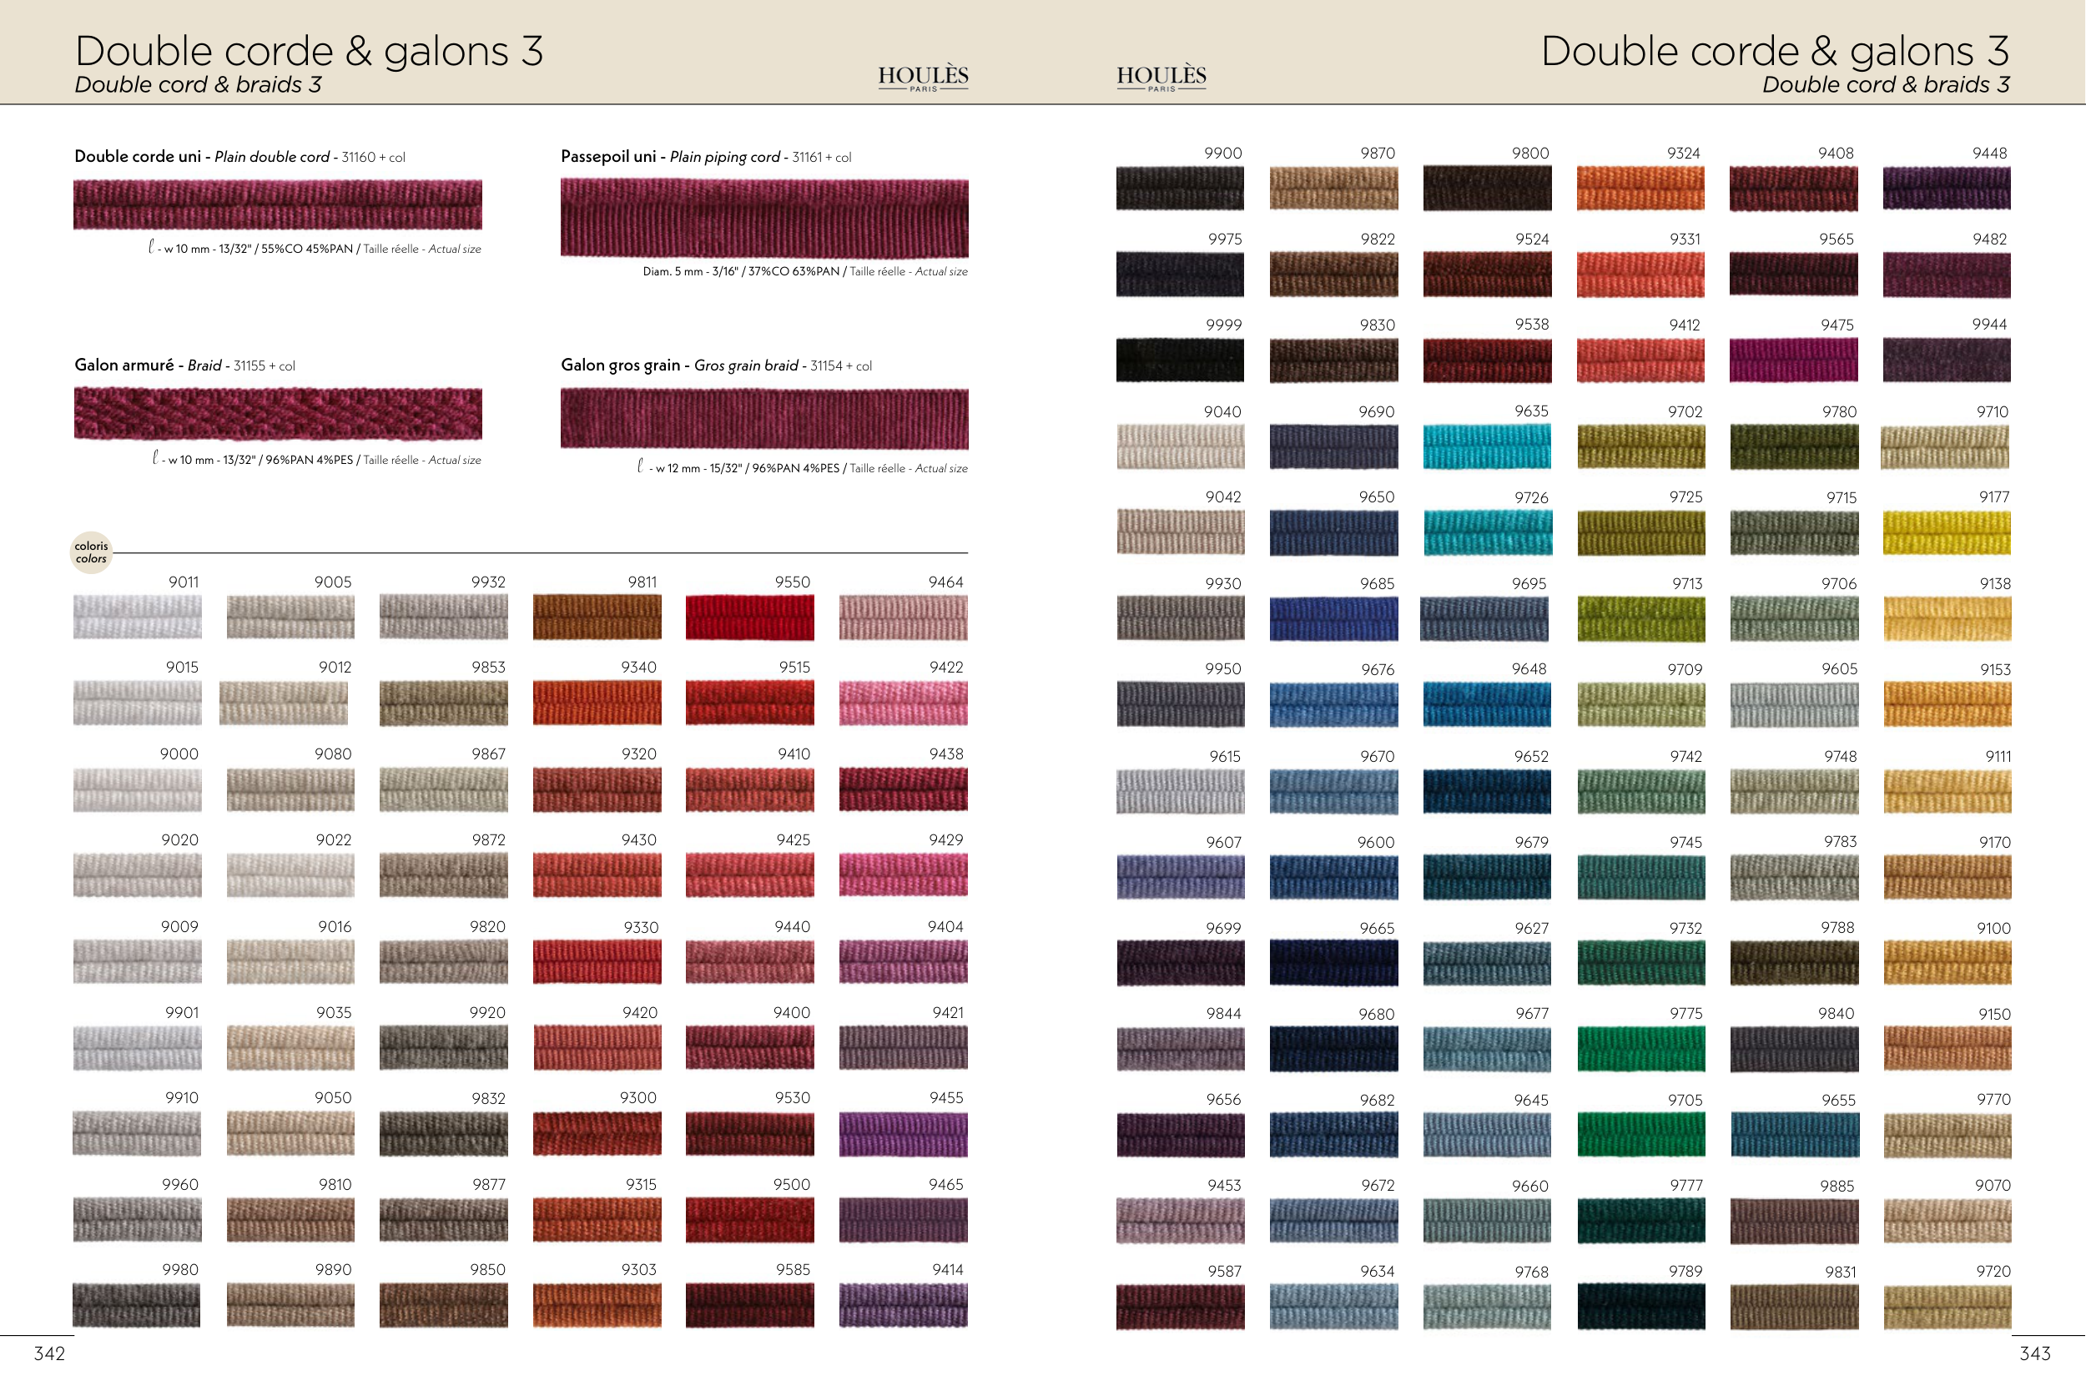The width and height of the screenshot is (2086, 1391).
Task: Select the white 9011 color swatch
Action: point(138,617)
